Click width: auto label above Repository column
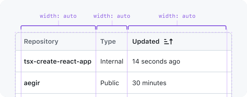Image resolution: width=247 pixels, height=97 pixels. coord(58,16)
